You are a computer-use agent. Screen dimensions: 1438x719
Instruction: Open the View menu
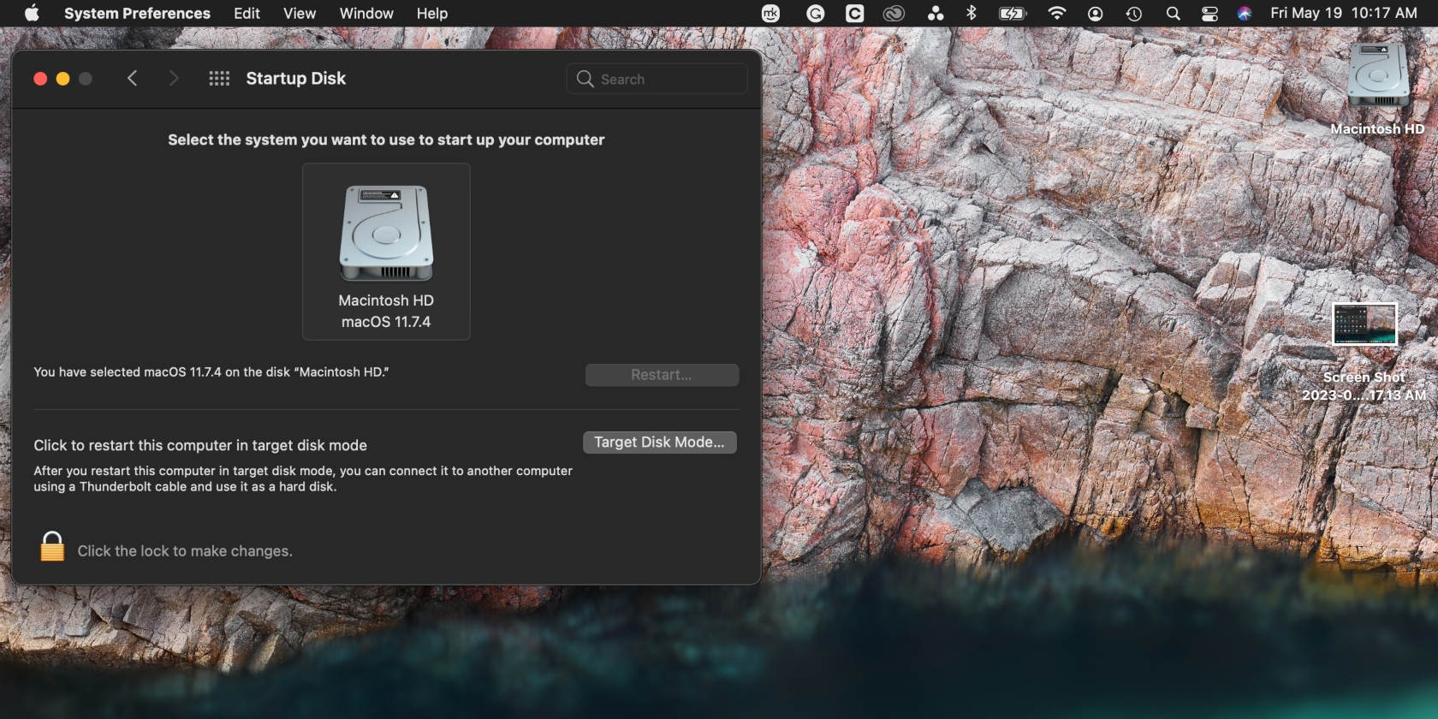[300, 13]
